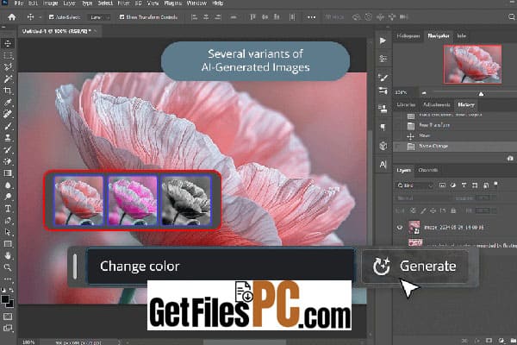Select the pink flower variant thumbnail

click(x=132, y=200)
